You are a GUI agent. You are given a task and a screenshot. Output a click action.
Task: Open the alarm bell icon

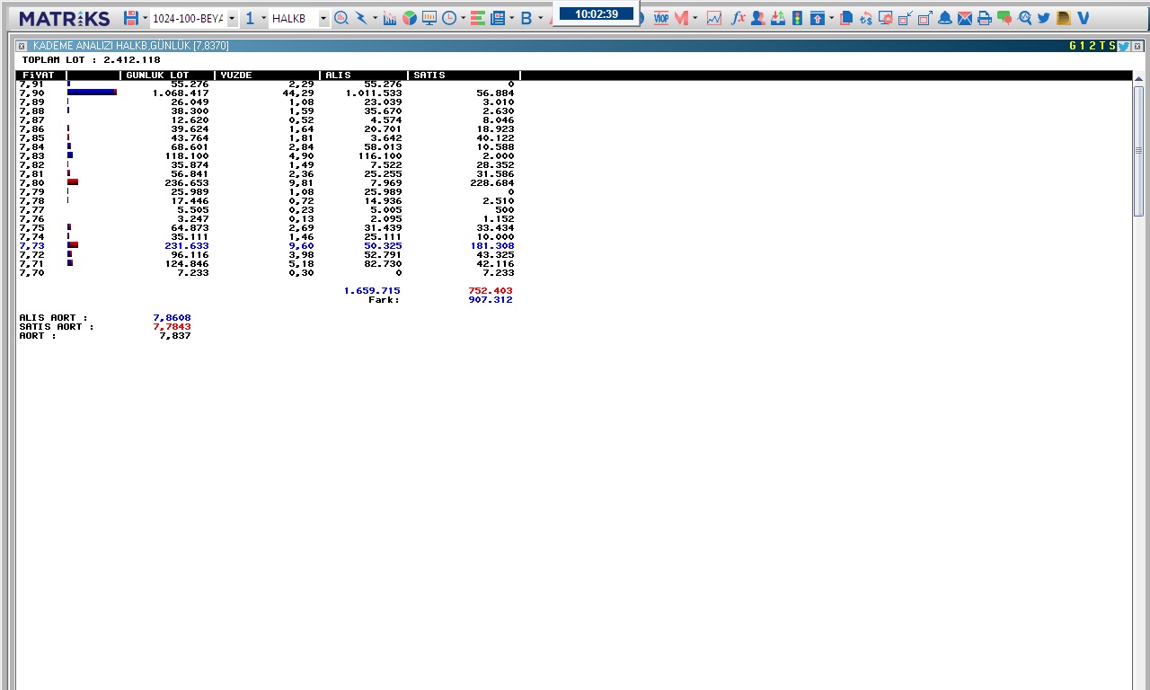945,18
